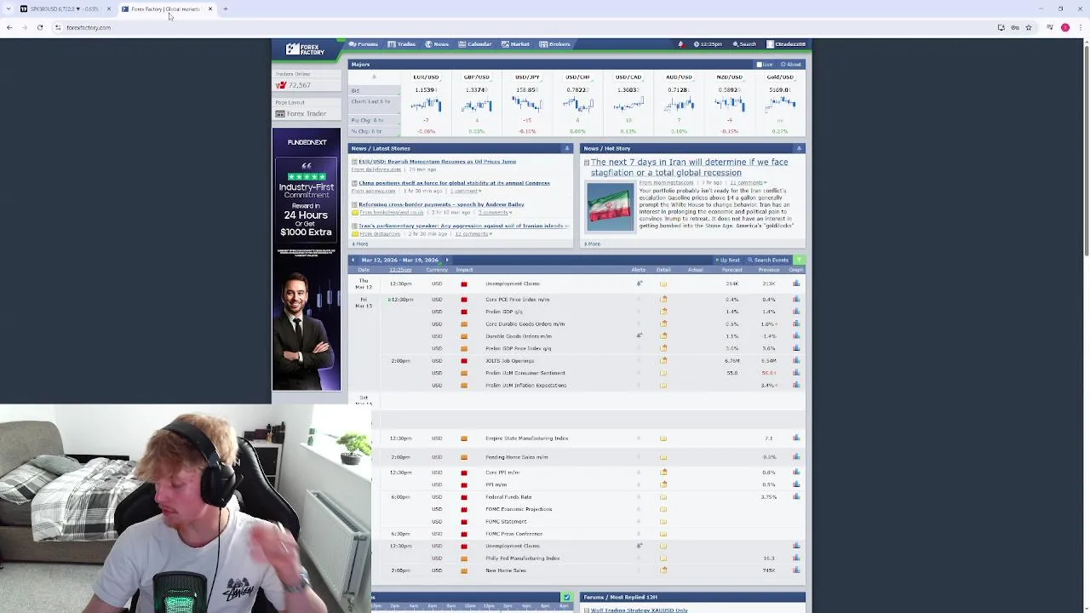Go to the next calendar week
The height and width of the screenshot is (613, 1090).
click(447, 260)
